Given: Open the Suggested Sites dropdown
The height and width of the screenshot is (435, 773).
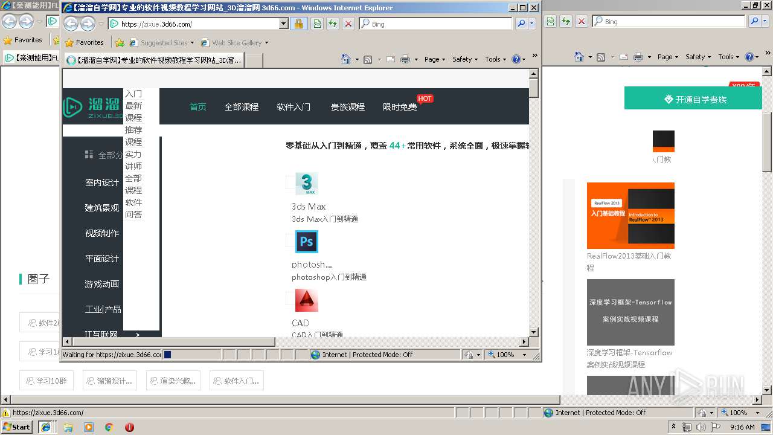Looking at the screenshot, I should [161, 43].
